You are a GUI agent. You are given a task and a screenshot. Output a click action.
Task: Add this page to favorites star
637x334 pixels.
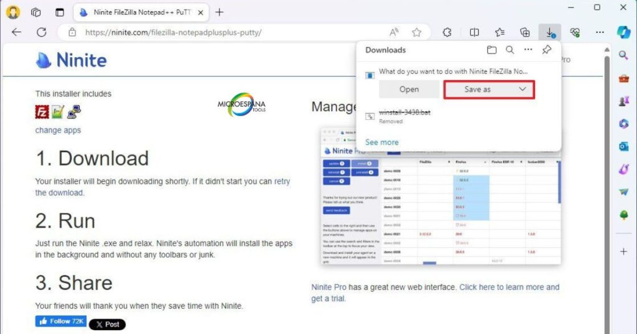tap(416, 32)
